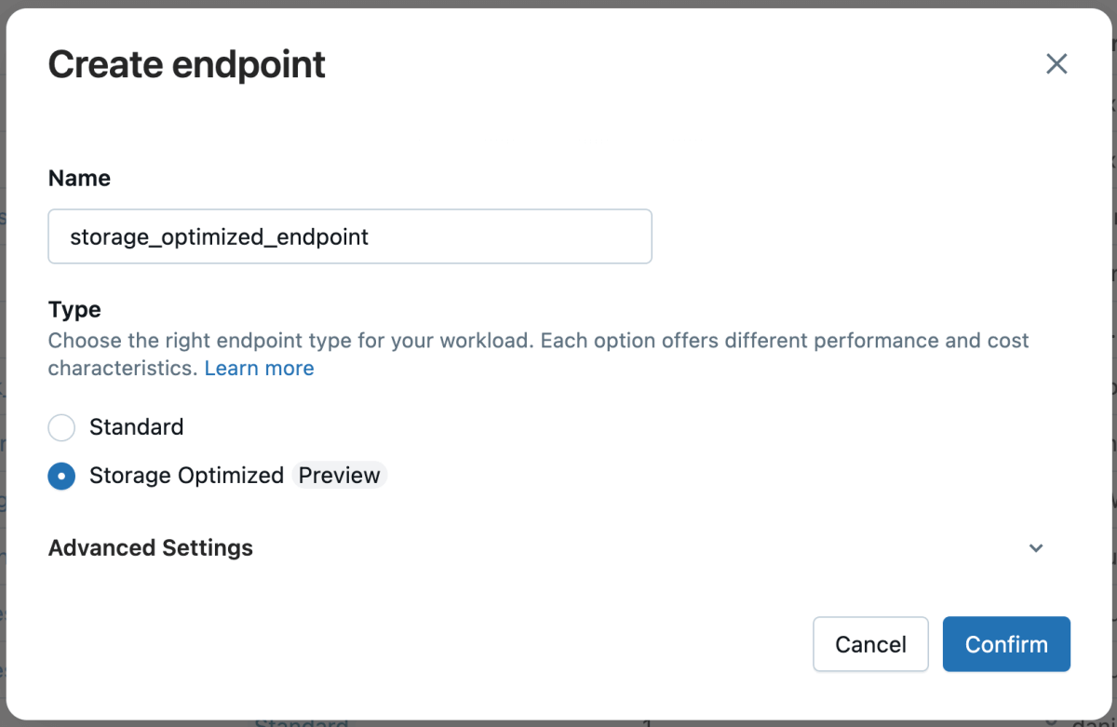Expand the Advanced Settings chevron arrow

(x=1036, y=547)
